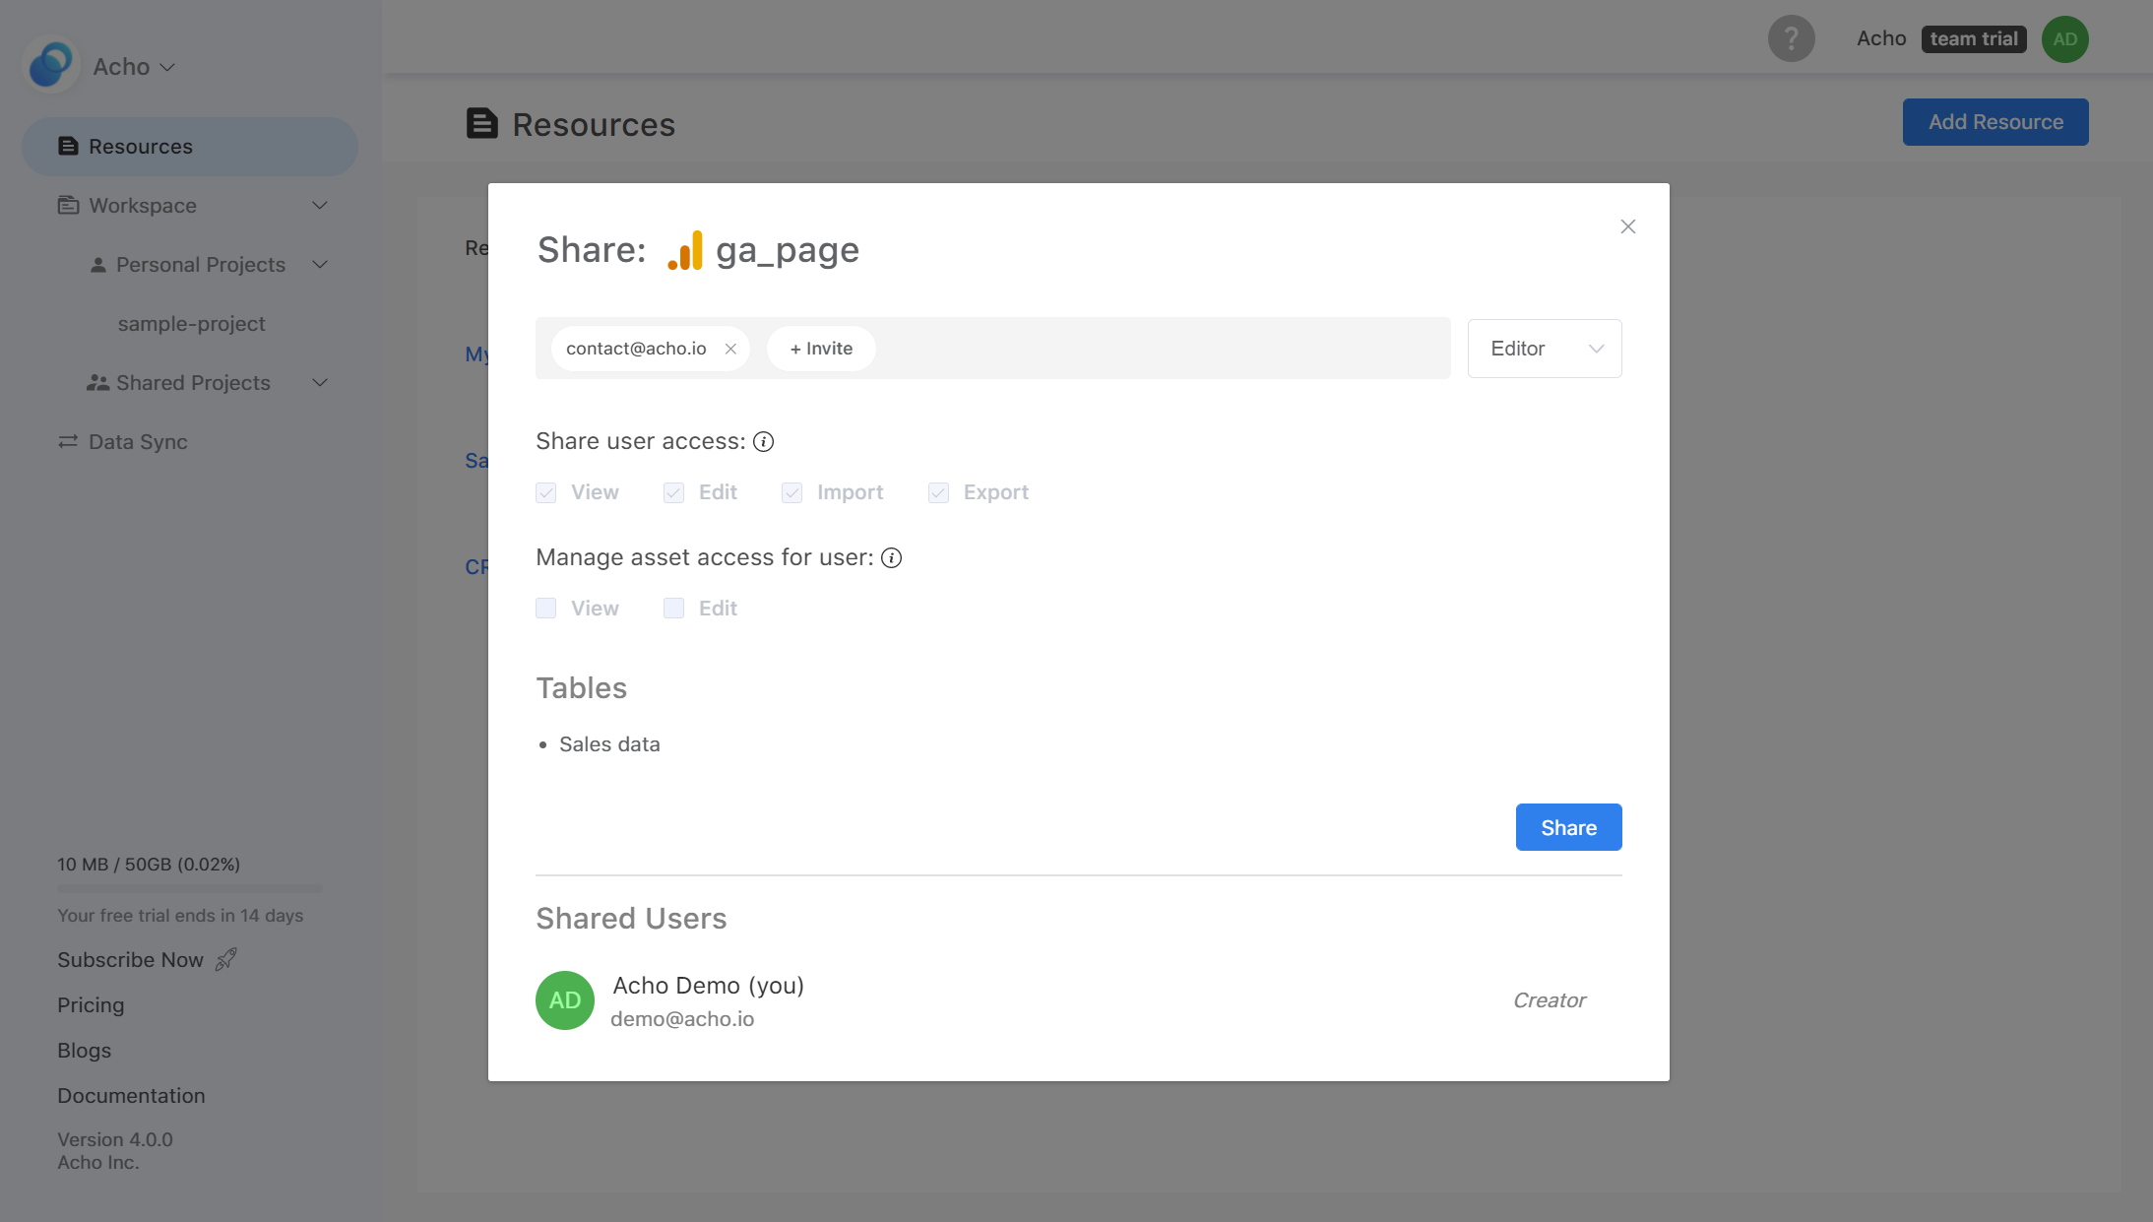The height and width of the screenshot is (1222, 2153).
Task: Close the Share dialog
Action: pyautogui.click(x=1627, y=226)
